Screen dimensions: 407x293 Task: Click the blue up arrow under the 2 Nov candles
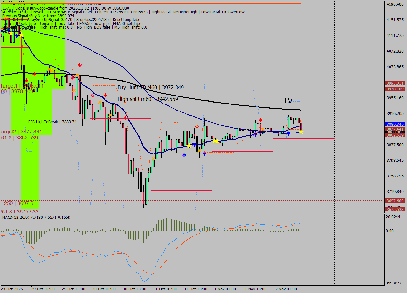[x=288, y=133]
